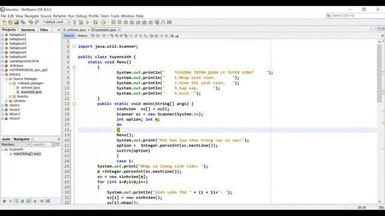Open the Navigate menu
Screen dimensions: 385x216
tap(32, 16)
